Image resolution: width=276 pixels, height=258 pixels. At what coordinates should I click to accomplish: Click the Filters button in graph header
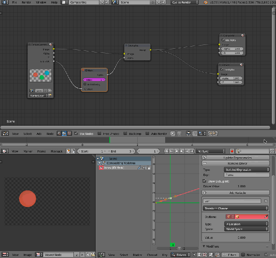230,255
